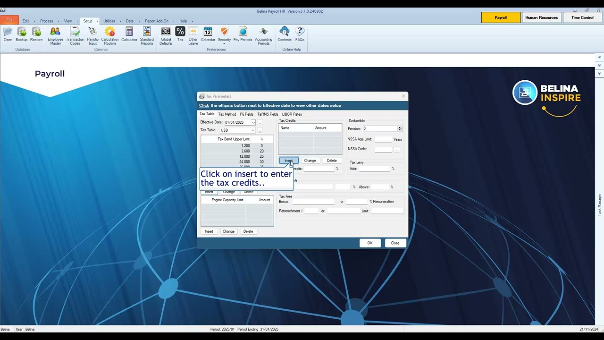
Task: Click Delete under the Tax Credits list
Action: click(x=332, y=161)
